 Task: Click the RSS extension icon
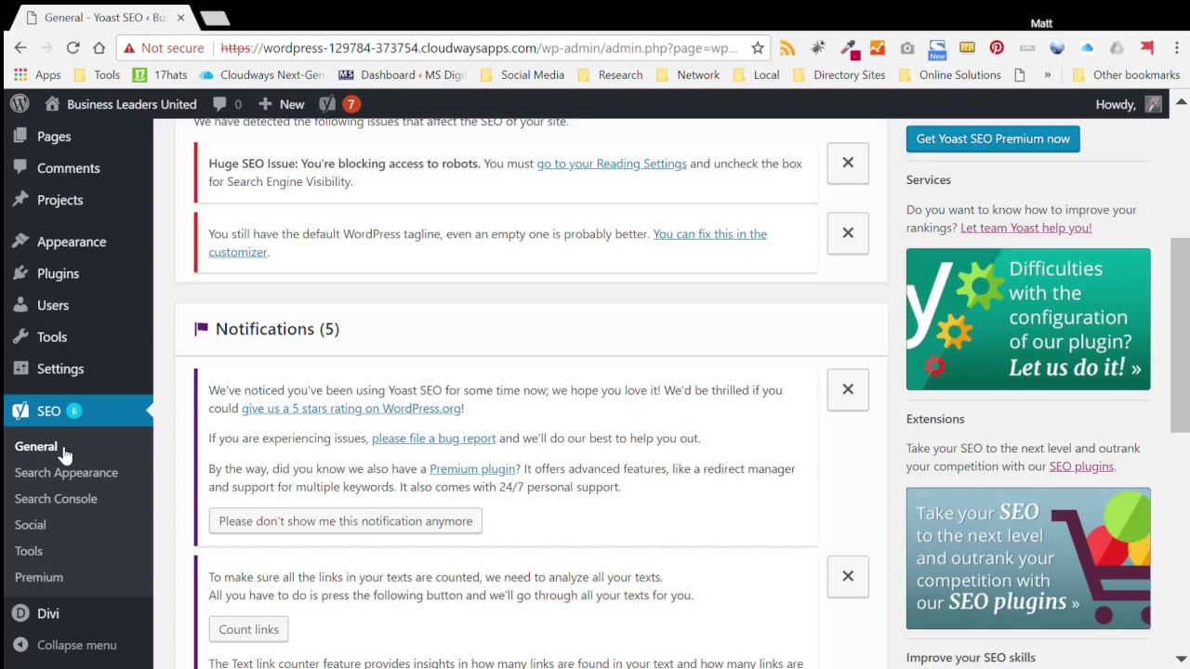787,48
